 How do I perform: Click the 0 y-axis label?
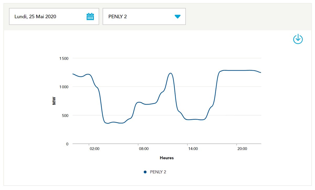click(67, 144)
